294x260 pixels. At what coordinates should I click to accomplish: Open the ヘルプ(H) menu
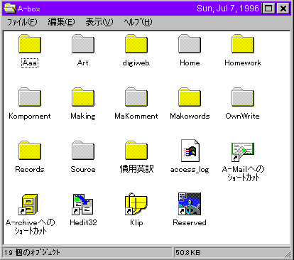coord(138,22)
